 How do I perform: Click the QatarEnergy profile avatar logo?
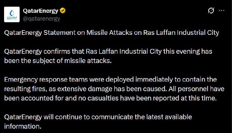point(12,15)
